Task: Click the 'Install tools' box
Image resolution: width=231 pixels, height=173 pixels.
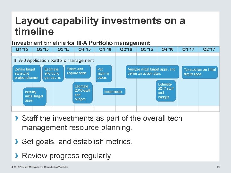Action: pos(114,92)
